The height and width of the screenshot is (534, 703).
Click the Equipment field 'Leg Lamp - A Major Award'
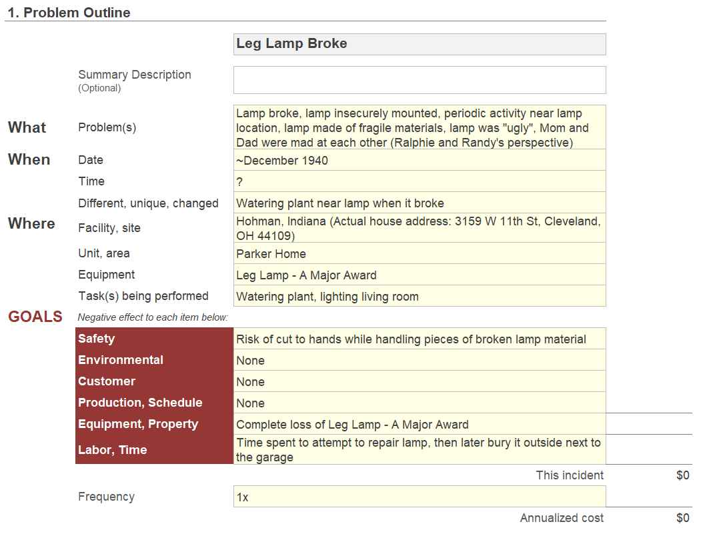point(420,275)
